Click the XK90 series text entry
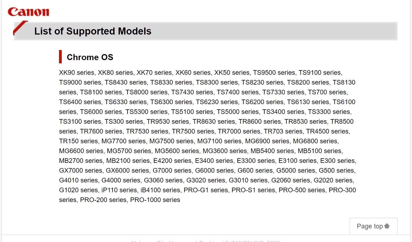This screenshot has width=412, height=242. point(77,73)
